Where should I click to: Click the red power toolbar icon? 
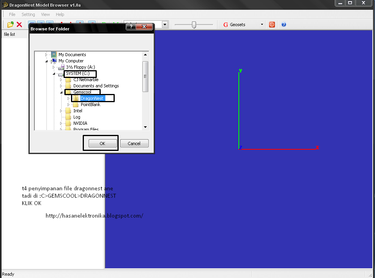tap(272, 25)
